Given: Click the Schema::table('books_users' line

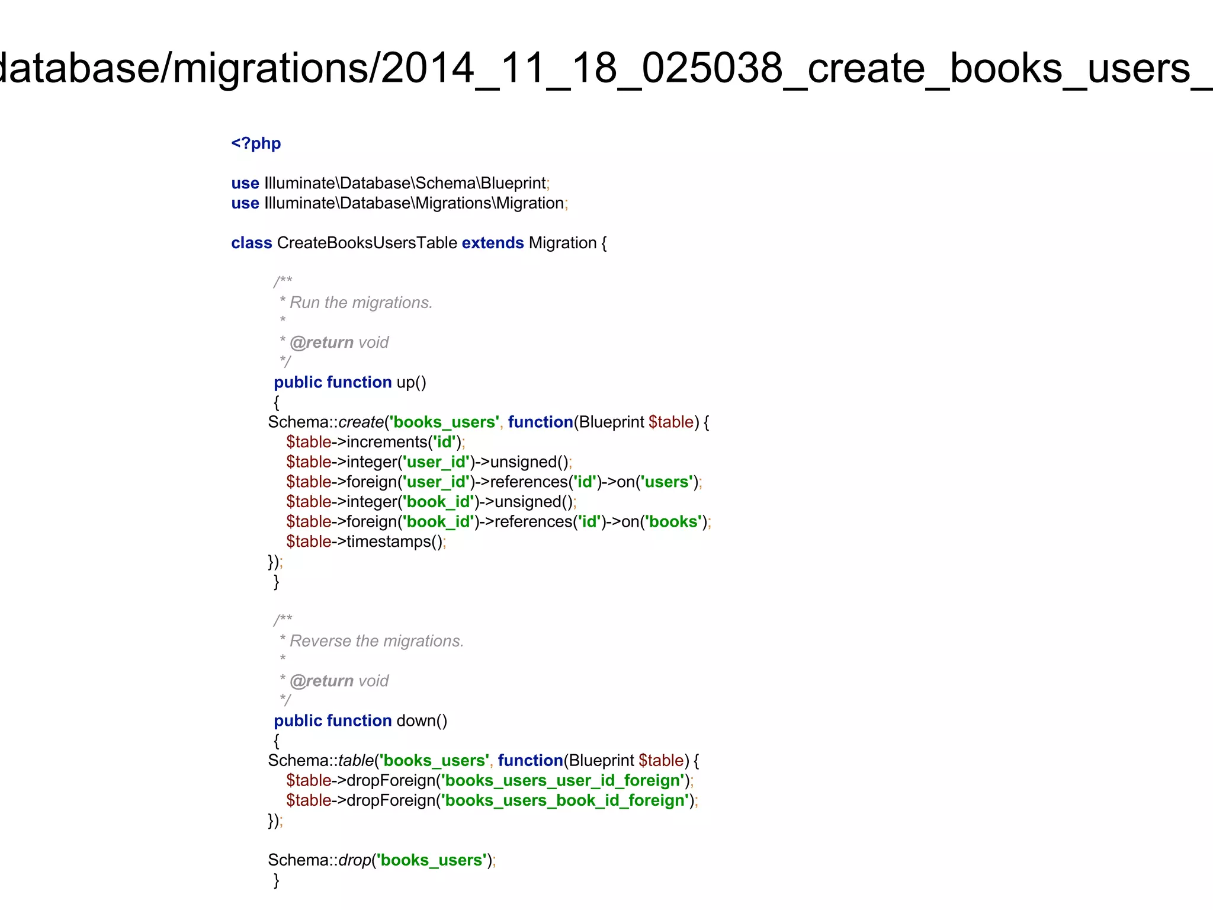Looking at the screenshot, I should pyautogui.click(x=484, y=760).
